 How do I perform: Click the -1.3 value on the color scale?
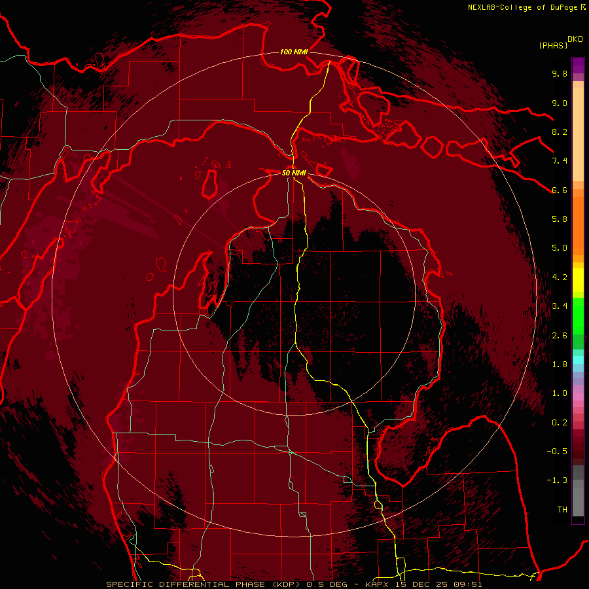coord(557,480)
